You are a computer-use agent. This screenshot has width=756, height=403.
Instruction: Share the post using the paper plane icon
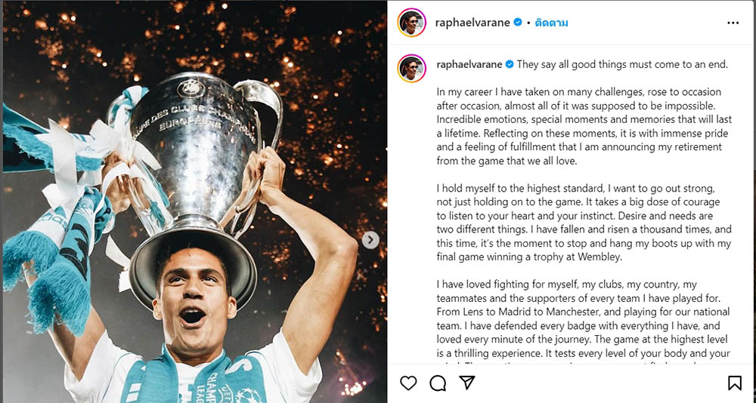pos(466,383)
